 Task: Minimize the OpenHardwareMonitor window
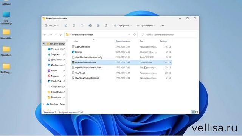(180, 19)
